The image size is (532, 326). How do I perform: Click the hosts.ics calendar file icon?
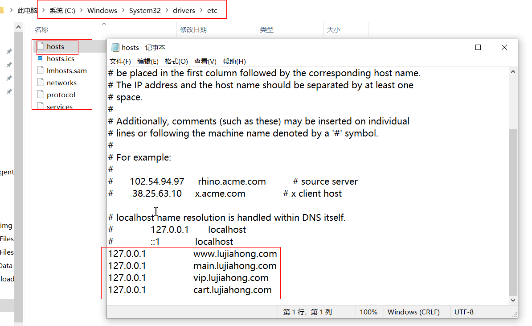point(41,58)
